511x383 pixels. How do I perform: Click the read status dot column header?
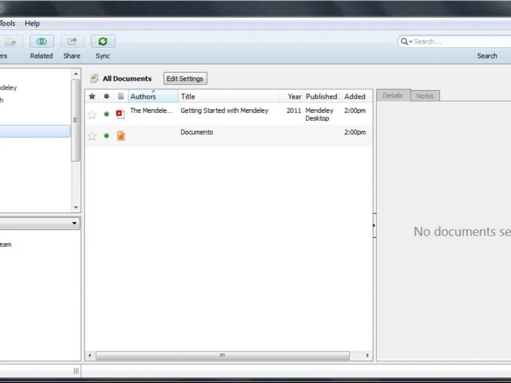(106, 96)
